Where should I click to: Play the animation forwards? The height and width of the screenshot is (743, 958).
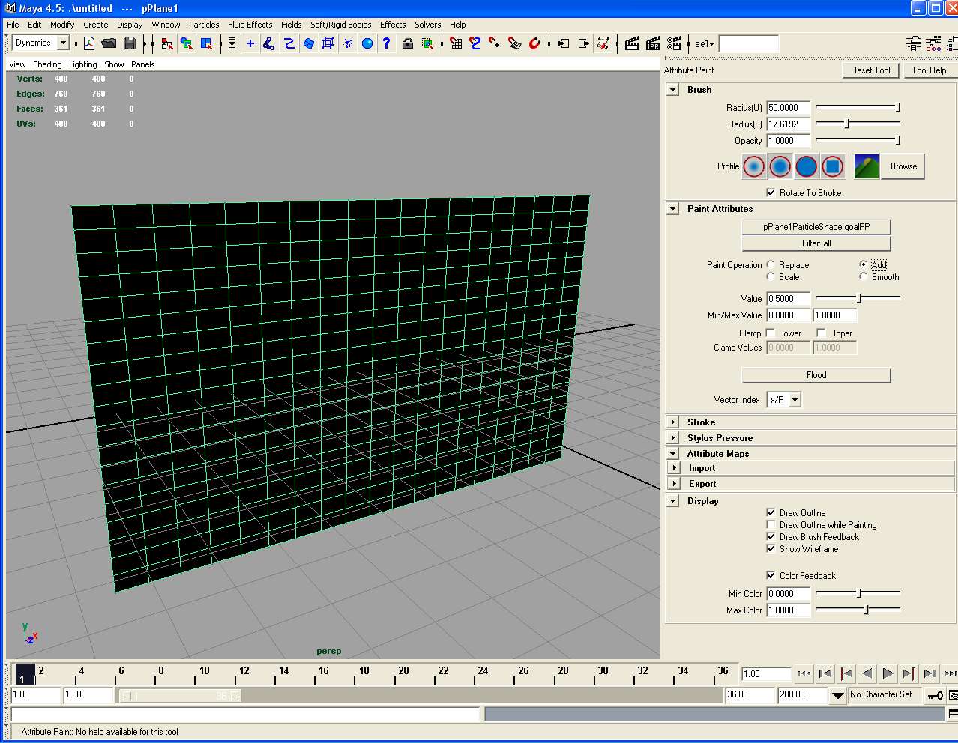tap(888, 673)
